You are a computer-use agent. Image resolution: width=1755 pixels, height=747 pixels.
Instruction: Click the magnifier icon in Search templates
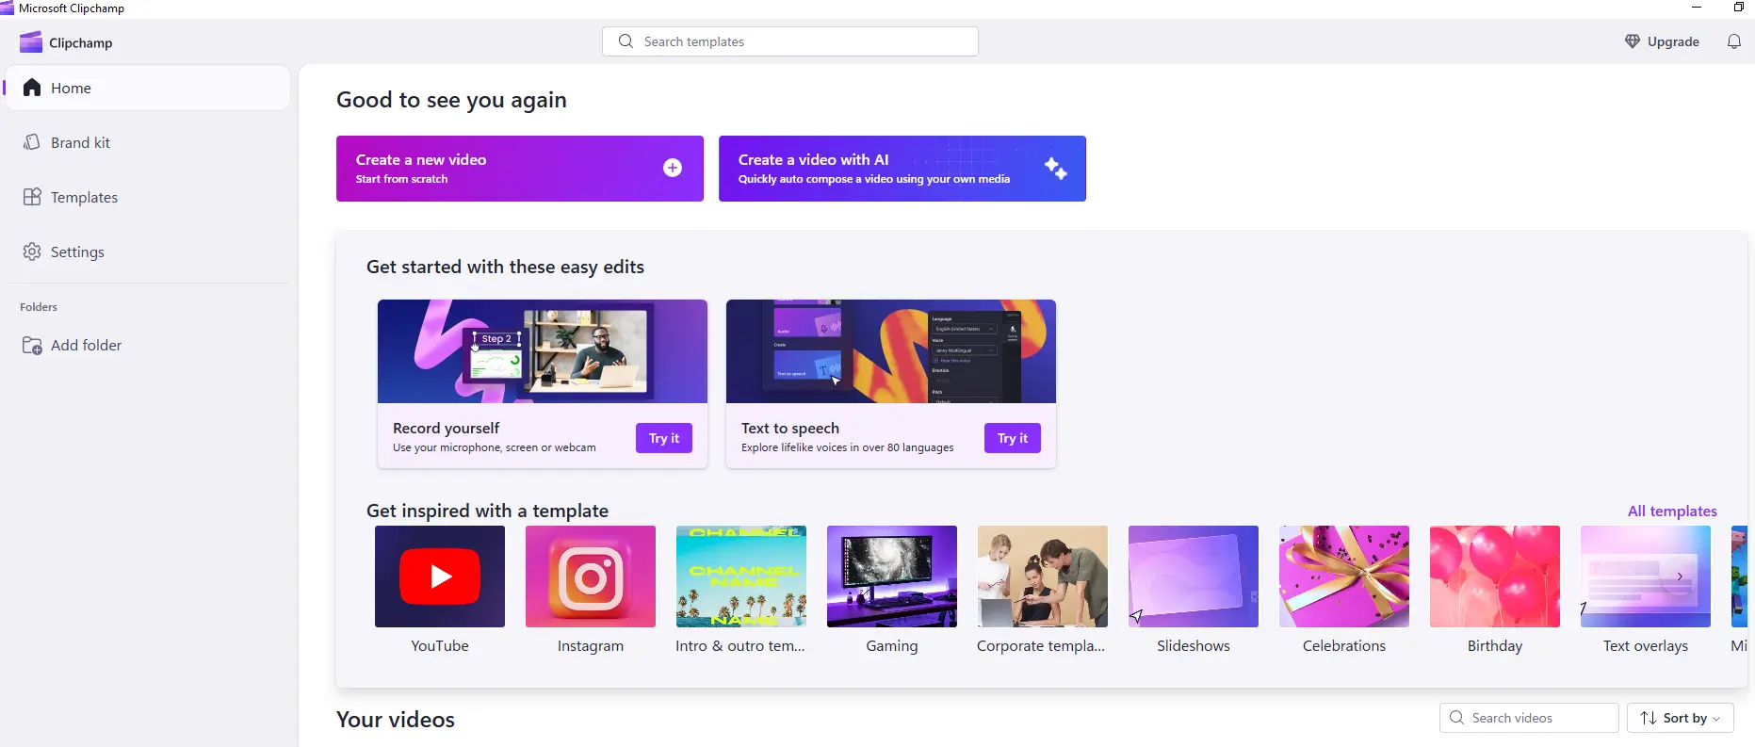pos(626,41)
